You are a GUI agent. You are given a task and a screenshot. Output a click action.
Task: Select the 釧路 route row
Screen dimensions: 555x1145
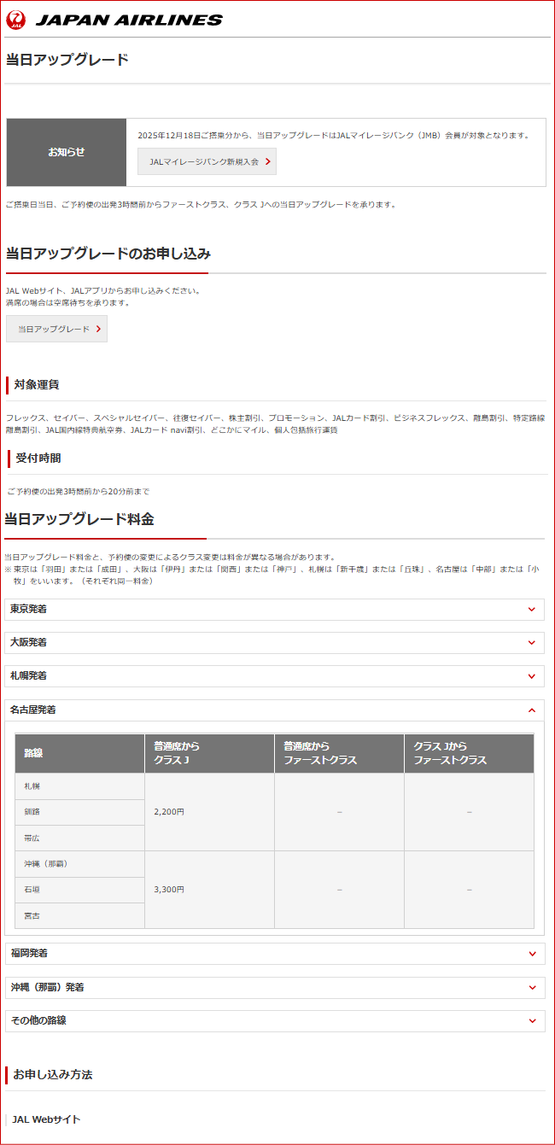79,812
